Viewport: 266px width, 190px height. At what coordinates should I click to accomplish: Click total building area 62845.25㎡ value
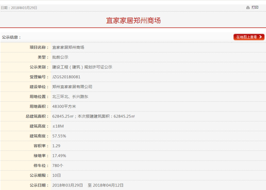click(x=63, y=116)
